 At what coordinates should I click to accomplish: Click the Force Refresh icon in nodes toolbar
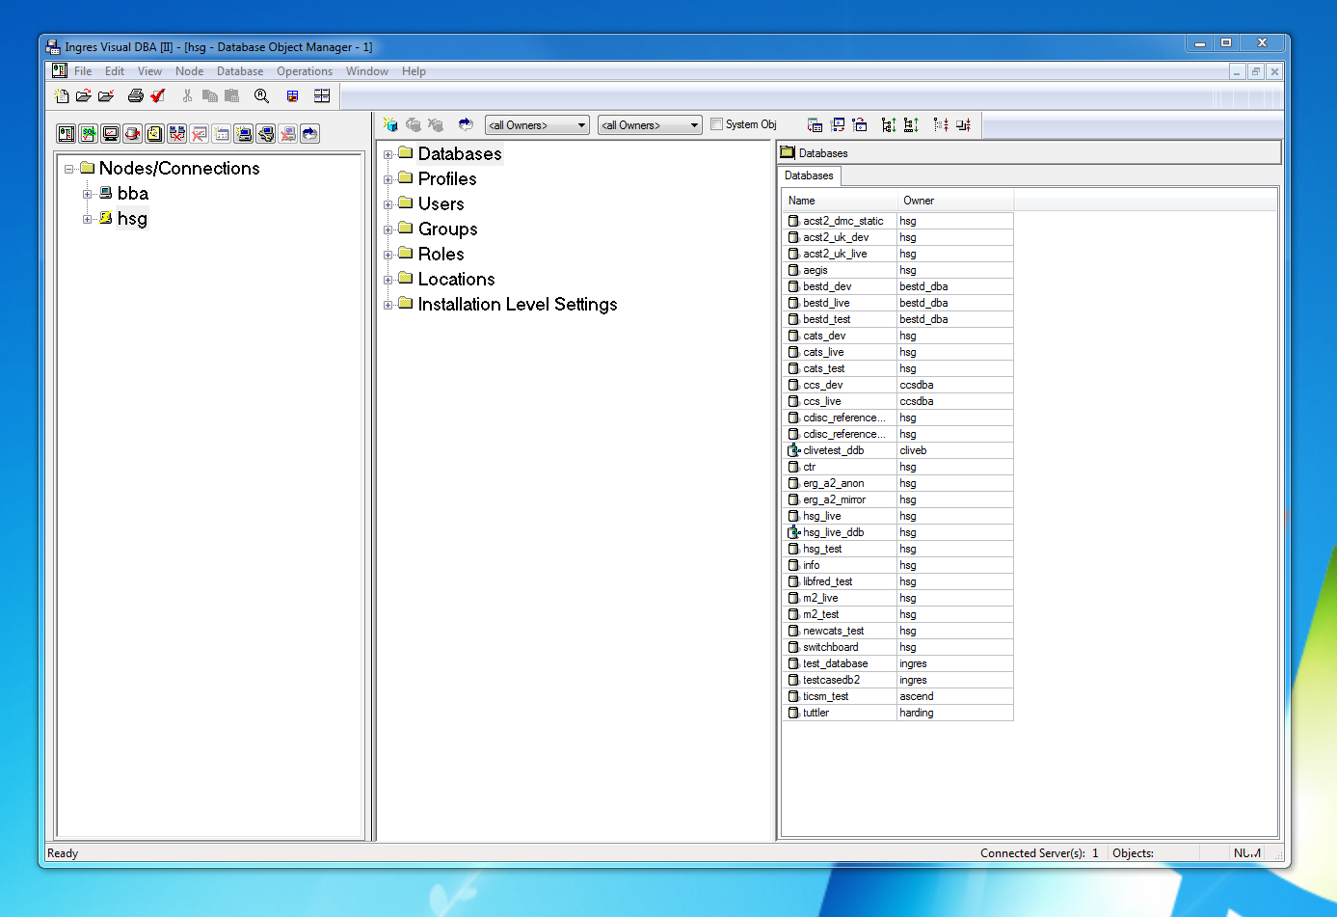tap(309, 134)
